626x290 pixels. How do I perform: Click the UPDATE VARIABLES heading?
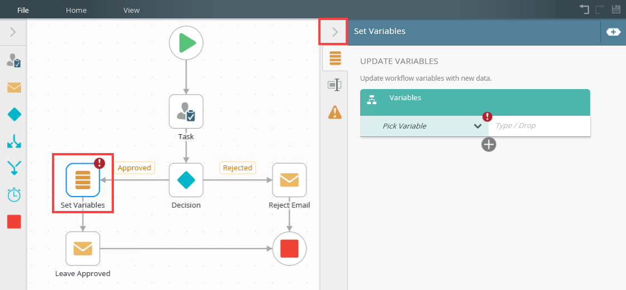coord(399,61)
